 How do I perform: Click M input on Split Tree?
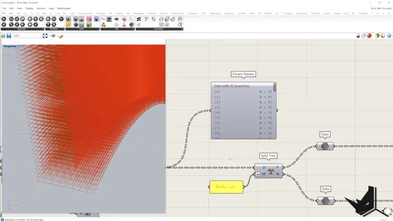(x=264, y=174)
